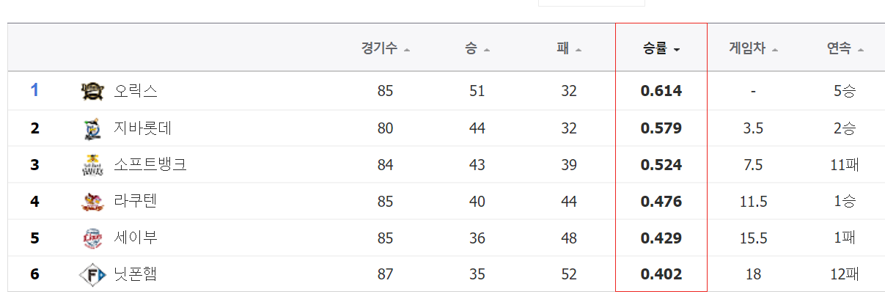Click the Chiba Lotte team logo
This screenshot has height=308, width=885.
click(93, 128)
